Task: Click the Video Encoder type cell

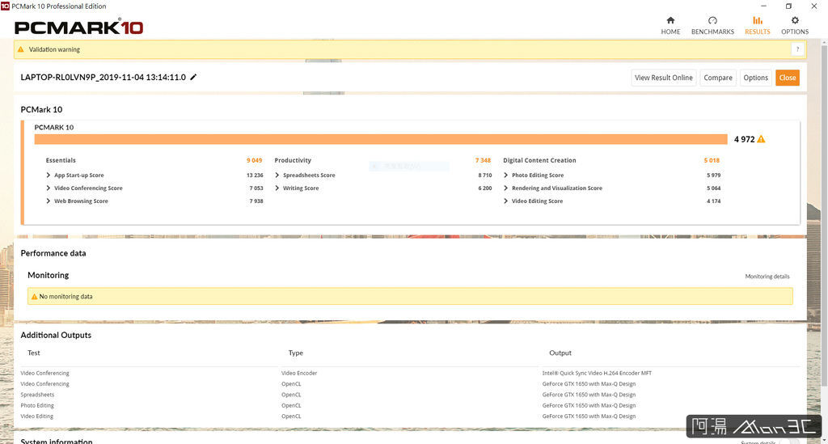Action: coord(299,373)
